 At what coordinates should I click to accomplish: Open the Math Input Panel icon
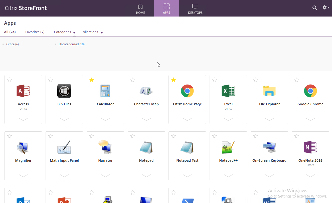point(64,147)
